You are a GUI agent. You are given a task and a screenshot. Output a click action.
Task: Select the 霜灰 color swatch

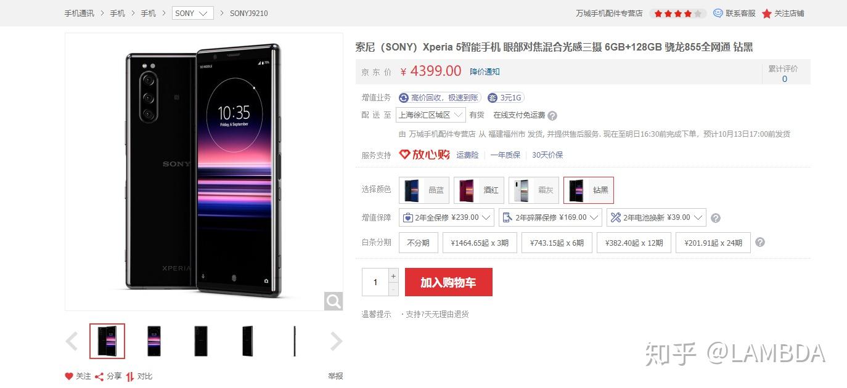pyautogui.click(x=534, y=190)
